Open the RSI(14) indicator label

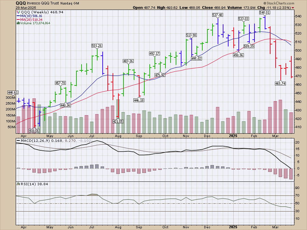(24, 184)
